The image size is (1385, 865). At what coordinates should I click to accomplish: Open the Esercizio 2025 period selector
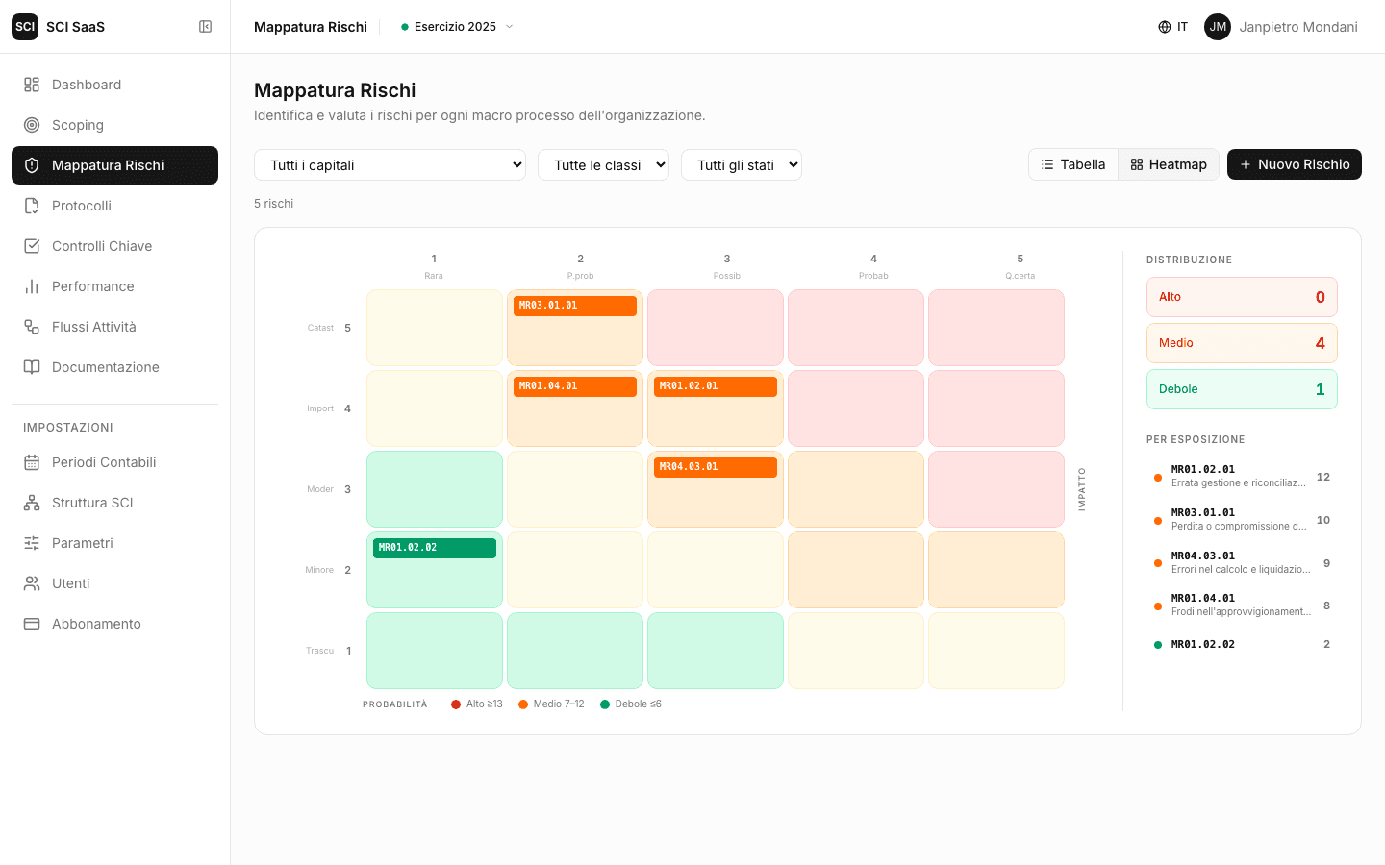458,27
